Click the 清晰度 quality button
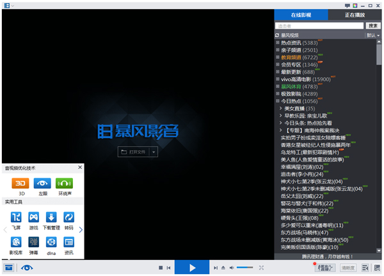The width and height of the screenshot is (384, 276). pyautogui.click(x=348, y=268)
